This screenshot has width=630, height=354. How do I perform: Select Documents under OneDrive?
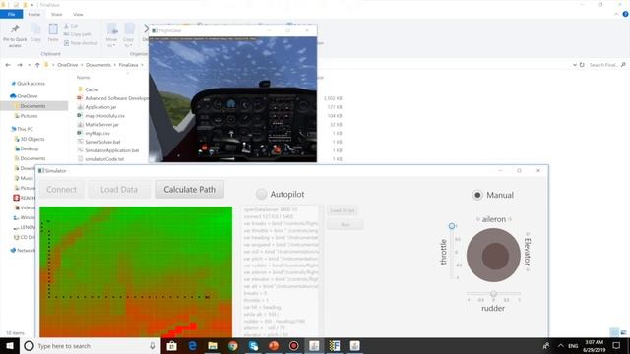[32, 106]
